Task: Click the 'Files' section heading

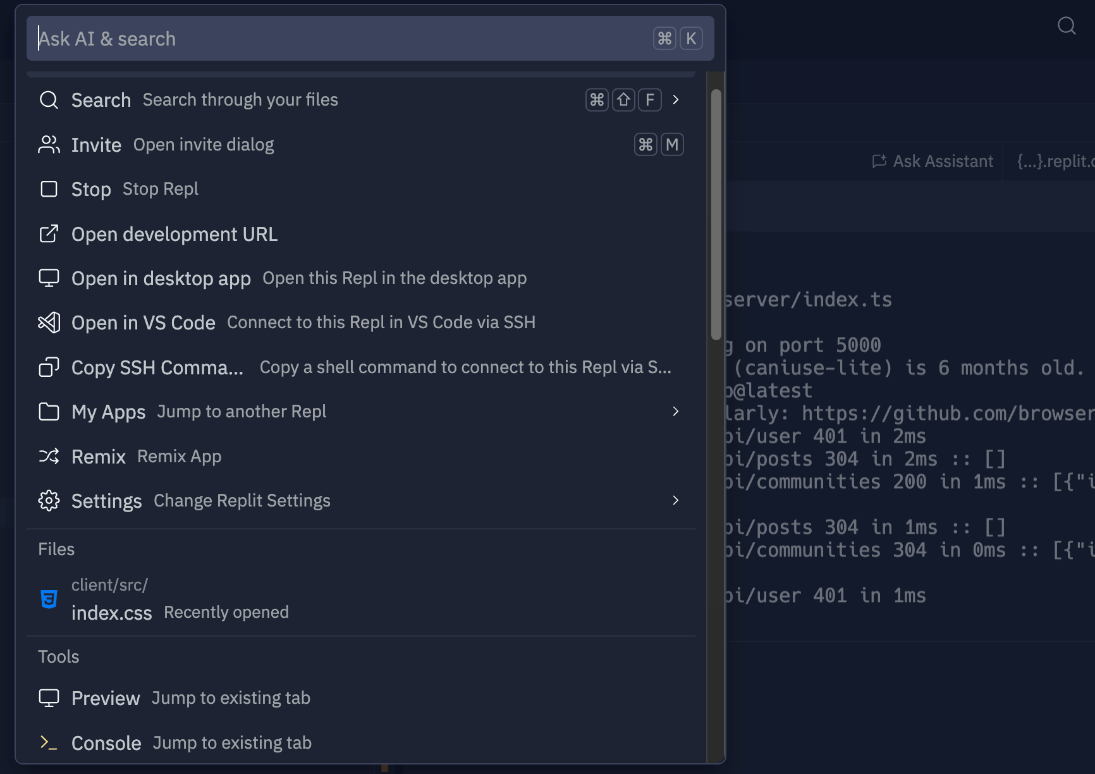Action: pos(56,549)
